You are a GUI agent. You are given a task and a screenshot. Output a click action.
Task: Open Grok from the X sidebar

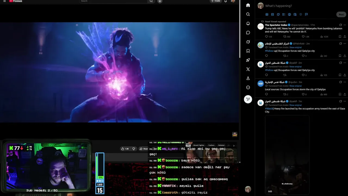click(x=248, y=42)
